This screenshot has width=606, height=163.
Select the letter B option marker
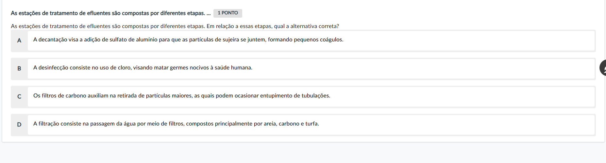coord(19,68)
